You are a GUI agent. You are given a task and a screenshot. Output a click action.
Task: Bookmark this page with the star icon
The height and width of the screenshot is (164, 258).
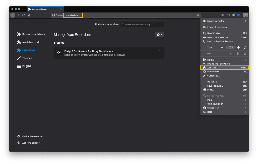point(198,15)
